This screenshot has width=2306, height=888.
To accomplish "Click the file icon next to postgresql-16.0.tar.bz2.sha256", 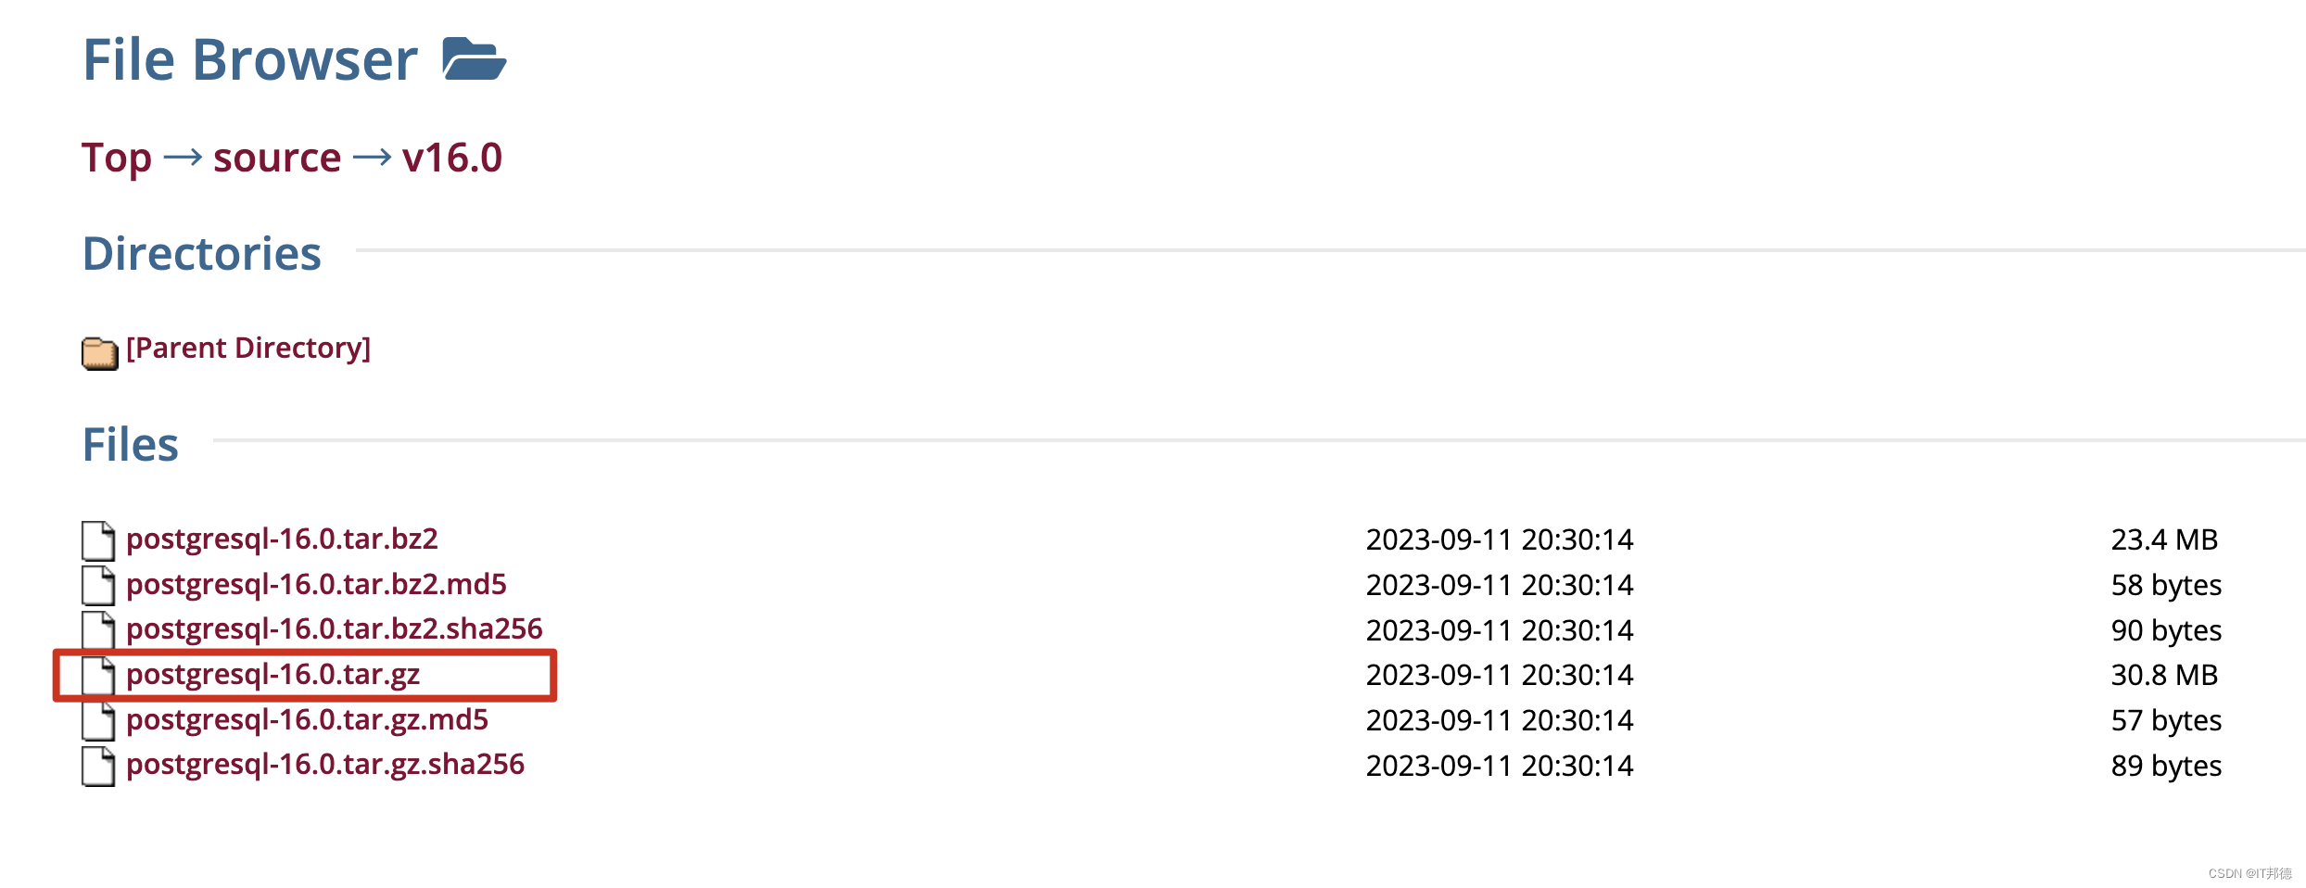I will tap(96, 631).
